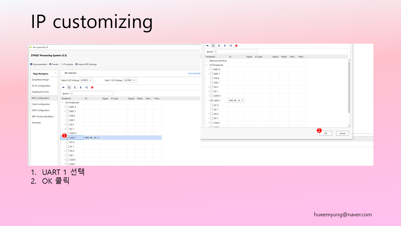
Task: Uncheck UART 1 checkbox in the right screenshot
Action: pyautogui.click(x=211, y=100)
